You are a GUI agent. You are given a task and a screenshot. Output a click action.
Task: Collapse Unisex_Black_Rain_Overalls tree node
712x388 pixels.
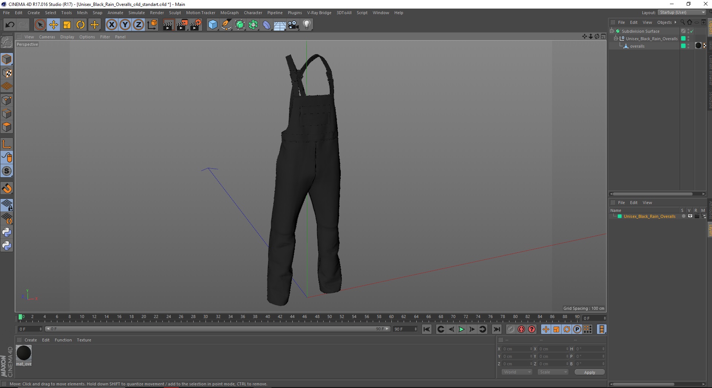click(x=616, y=39)
